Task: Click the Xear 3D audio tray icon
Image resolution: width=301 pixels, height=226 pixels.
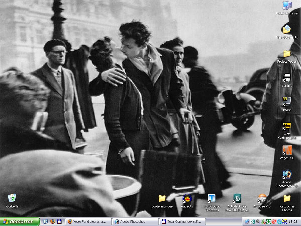Action: click(x=285, y=222)
